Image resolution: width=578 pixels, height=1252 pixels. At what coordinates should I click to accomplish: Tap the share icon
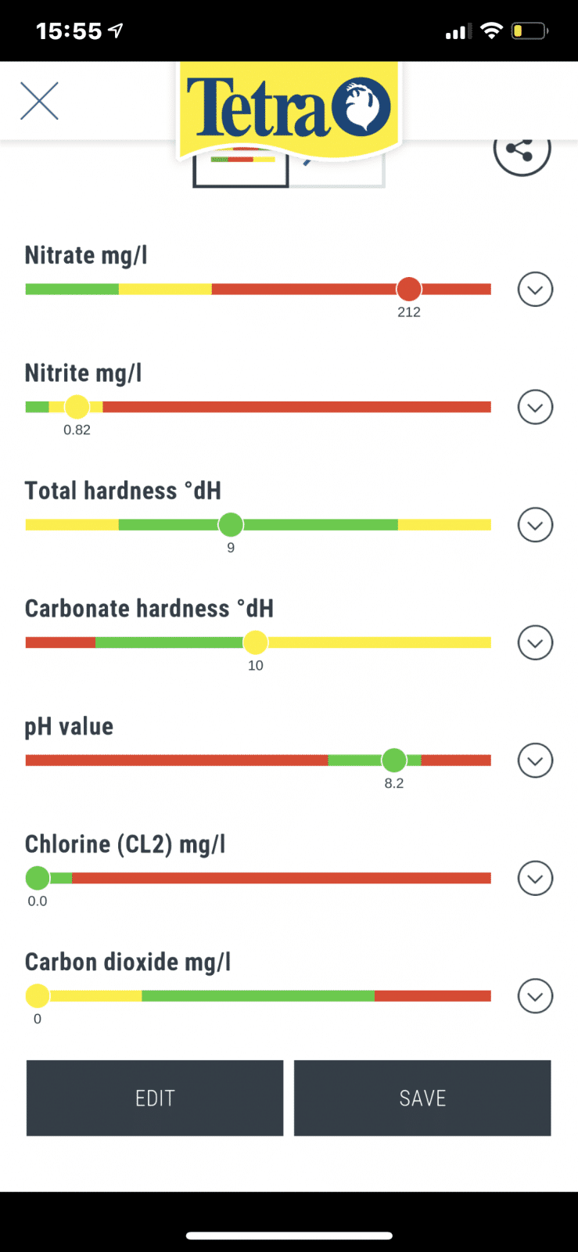522,150
